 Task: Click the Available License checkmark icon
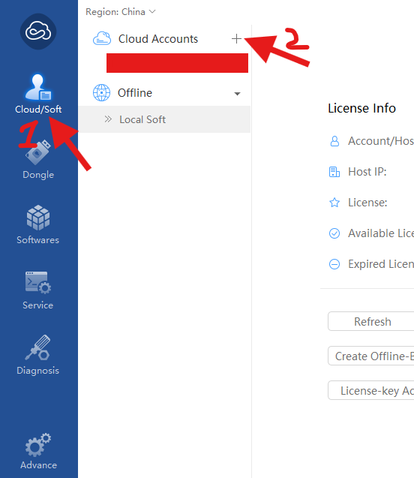[x=334, y=233]
